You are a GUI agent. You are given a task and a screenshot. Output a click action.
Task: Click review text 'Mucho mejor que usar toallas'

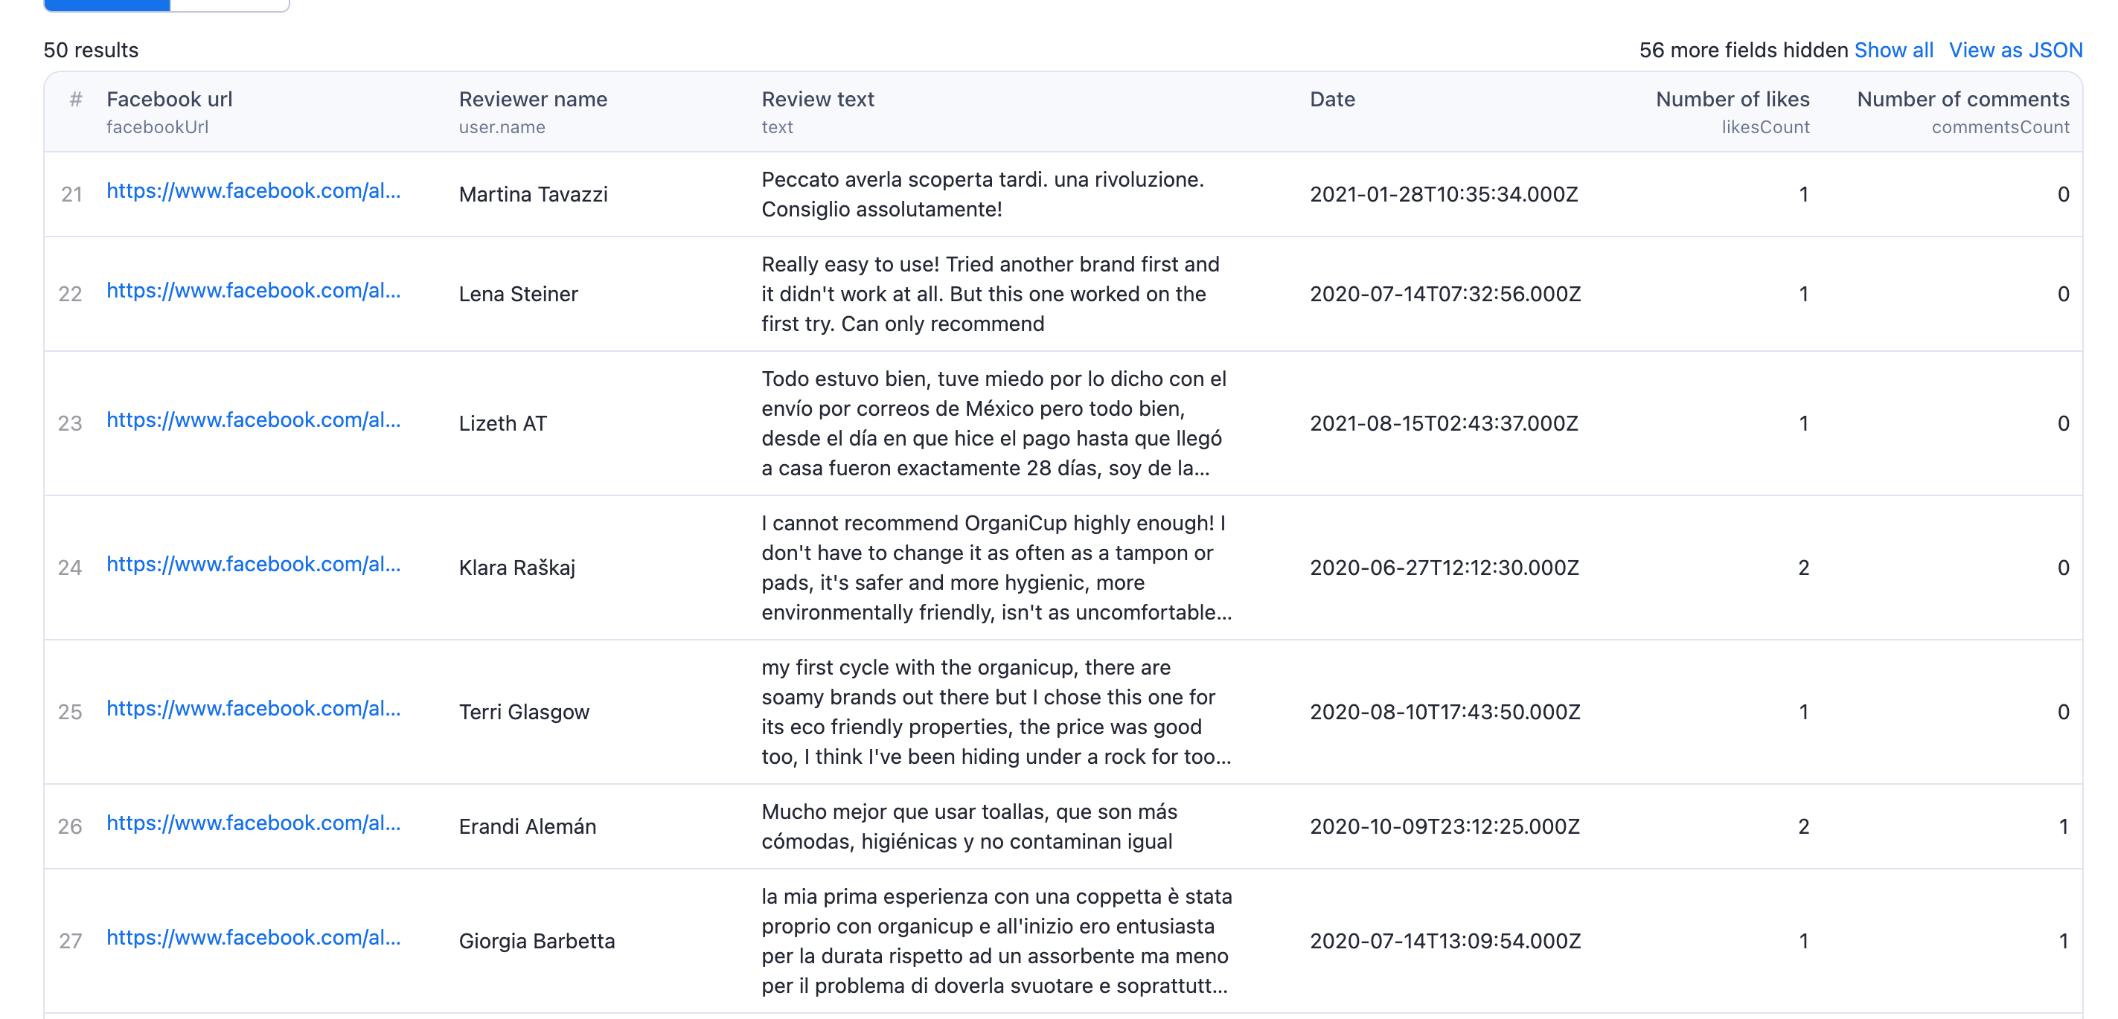coord(968,826)
